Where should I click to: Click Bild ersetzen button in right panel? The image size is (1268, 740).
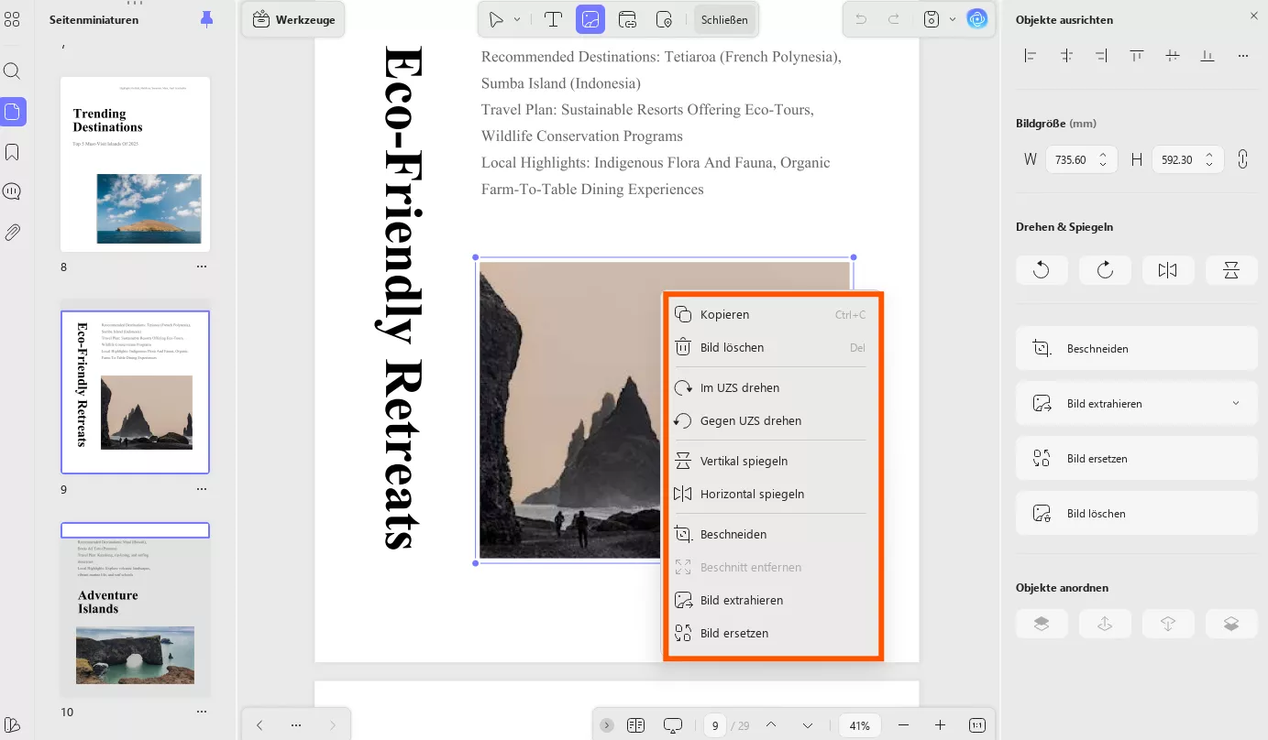pyautogui.click(x=1137, y=459)
